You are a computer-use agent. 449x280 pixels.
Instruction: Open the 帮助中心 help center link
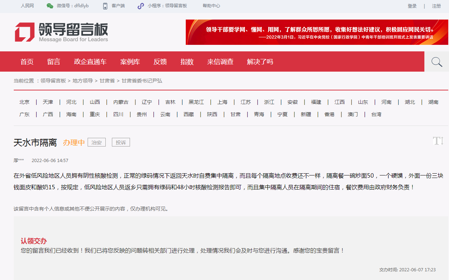211,6
